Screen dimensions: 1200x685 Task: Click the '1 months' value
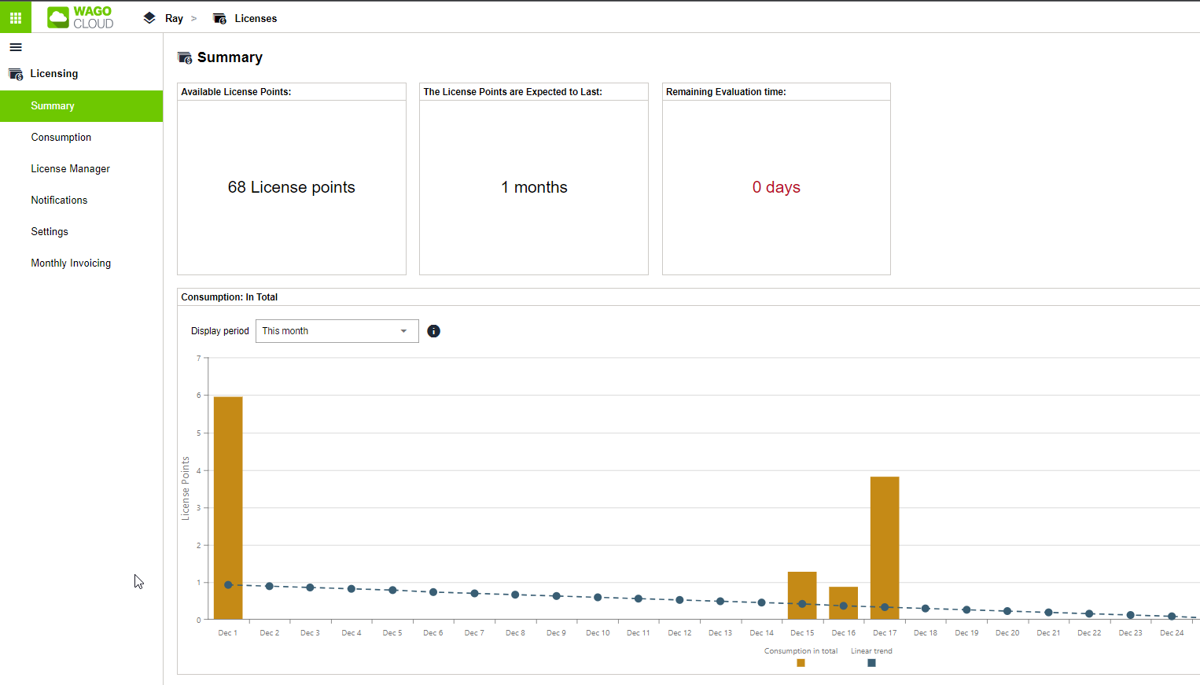click(x=535, y=187)
